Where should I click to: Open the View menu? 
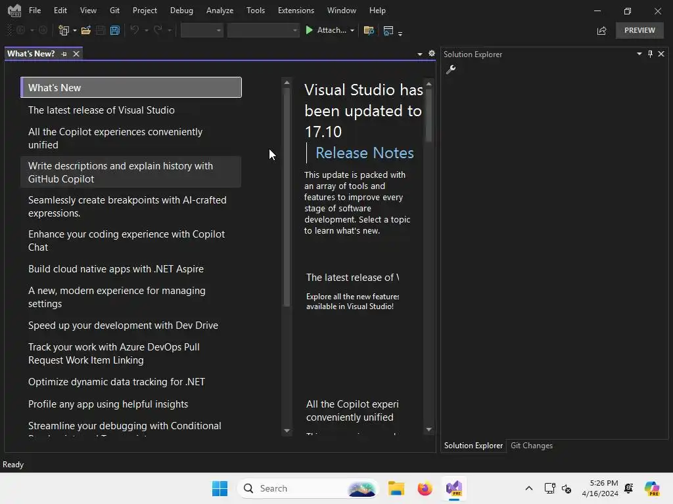[88, 10]
